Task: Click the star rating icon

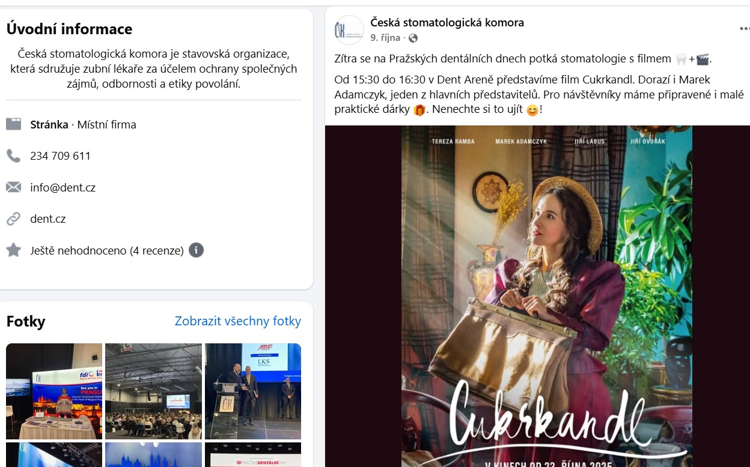Action: click(x=13, y=250)
